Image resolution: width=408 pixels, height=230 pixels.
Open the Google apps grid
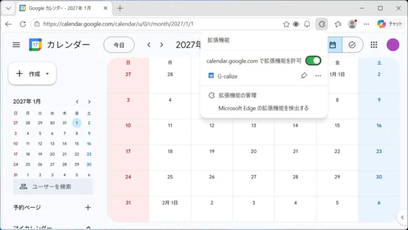coord(374,45)
